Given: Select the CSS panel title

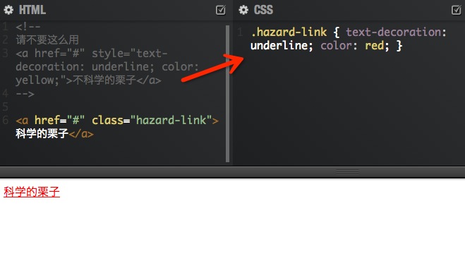Looking at the screenshot, I should pos(263,10).
